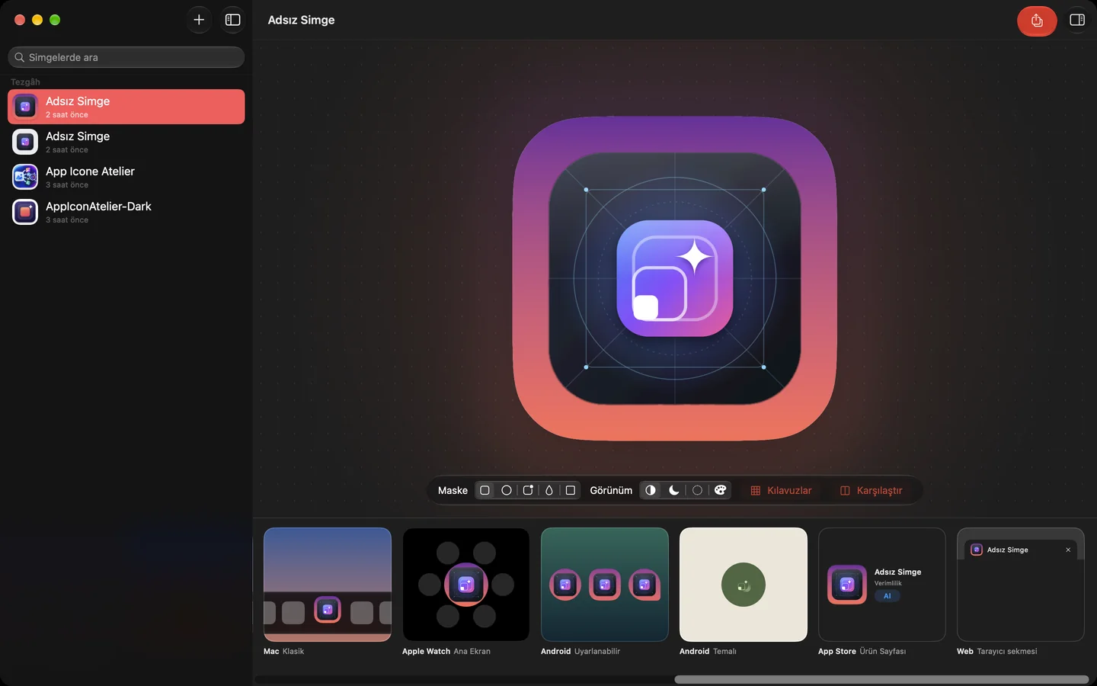Click the Görünüm label in the toolbar
Image resolution: width=1097 pixels, height=686 pixels.
coord(611,490)
